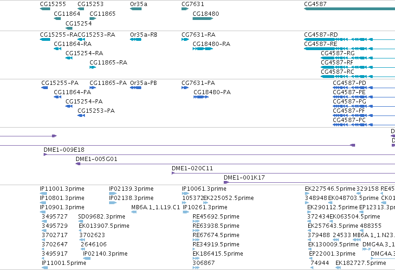395x270 pixels.
Task: Click EST EK227546.5prime
Action: tap(307, 193)
